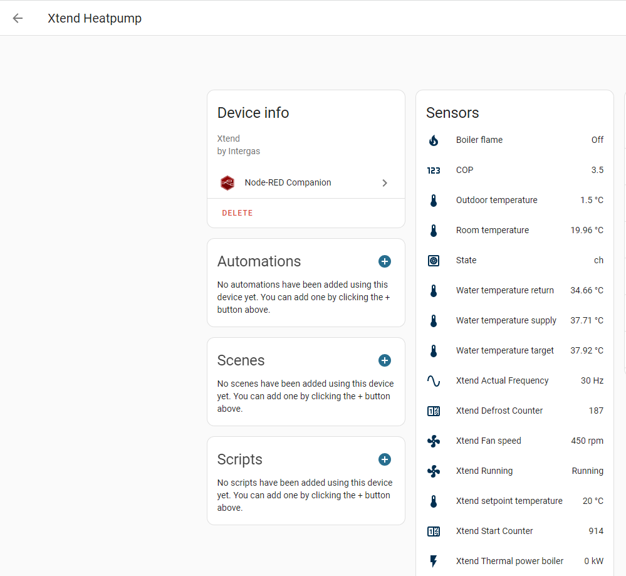Click the Boiler flame icon
This screenshot has width=626, height=576.
pos(434,140)
